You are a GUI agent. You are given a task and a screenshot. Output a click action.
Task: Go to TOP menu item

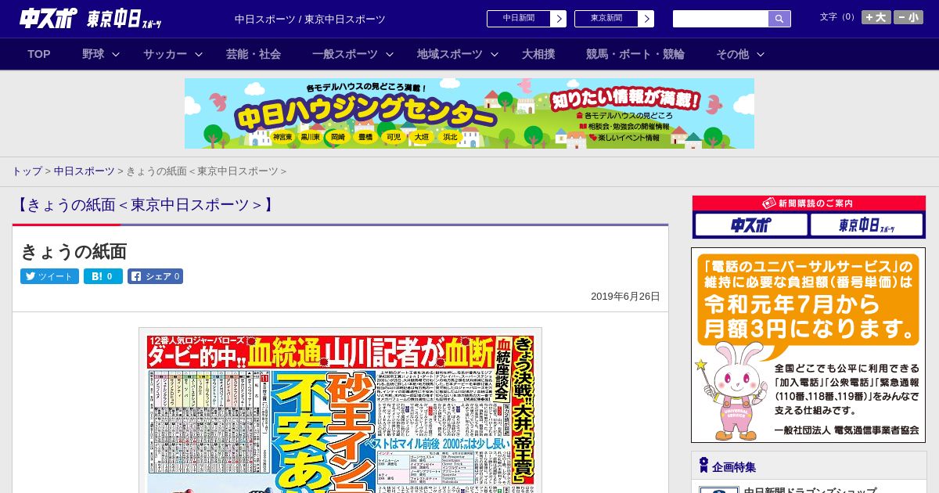tap(39, 54)
